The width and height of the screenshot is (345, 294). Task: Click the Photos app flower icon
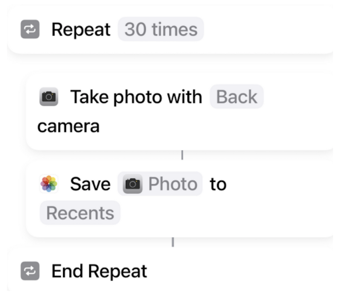(x=49, y=184)
